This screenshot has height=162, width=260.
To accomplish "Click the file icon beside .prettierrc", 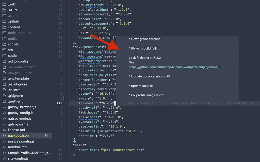I will pos(4,101).
